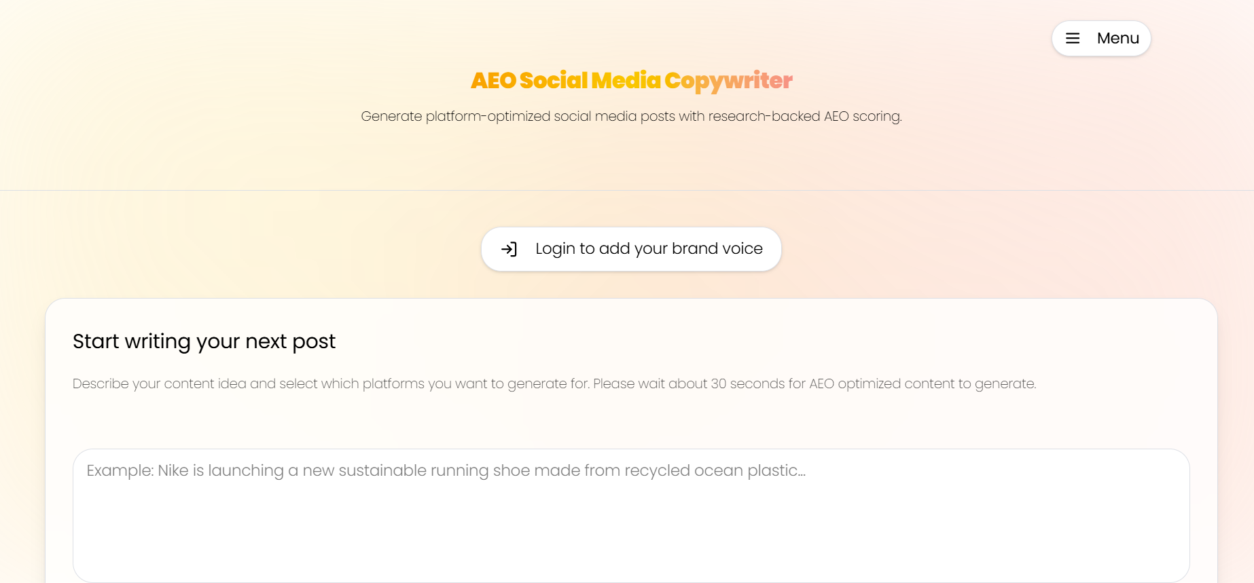The image size is (1254, 583).
Task: Click the instructions text about 30 seconds wait
Action: (x=554, y=383)
